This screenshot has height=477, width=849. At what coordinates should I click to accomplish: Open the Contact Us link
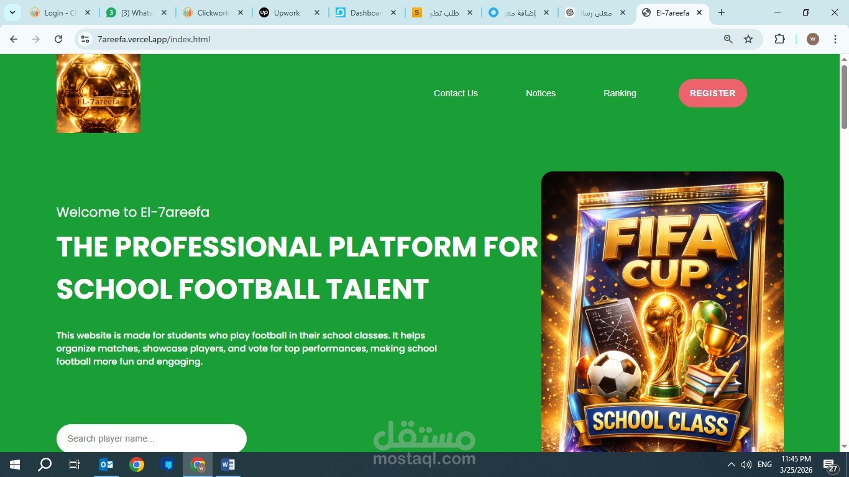(x=456, y=93)
